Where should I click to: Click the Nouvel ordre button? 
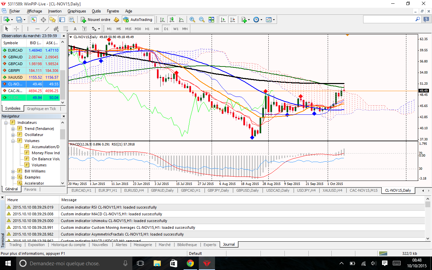(96, 20)
